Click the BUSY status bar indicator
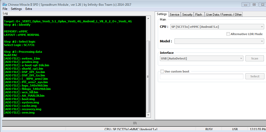Screen dimensions: 266x132 click(209, 129)
